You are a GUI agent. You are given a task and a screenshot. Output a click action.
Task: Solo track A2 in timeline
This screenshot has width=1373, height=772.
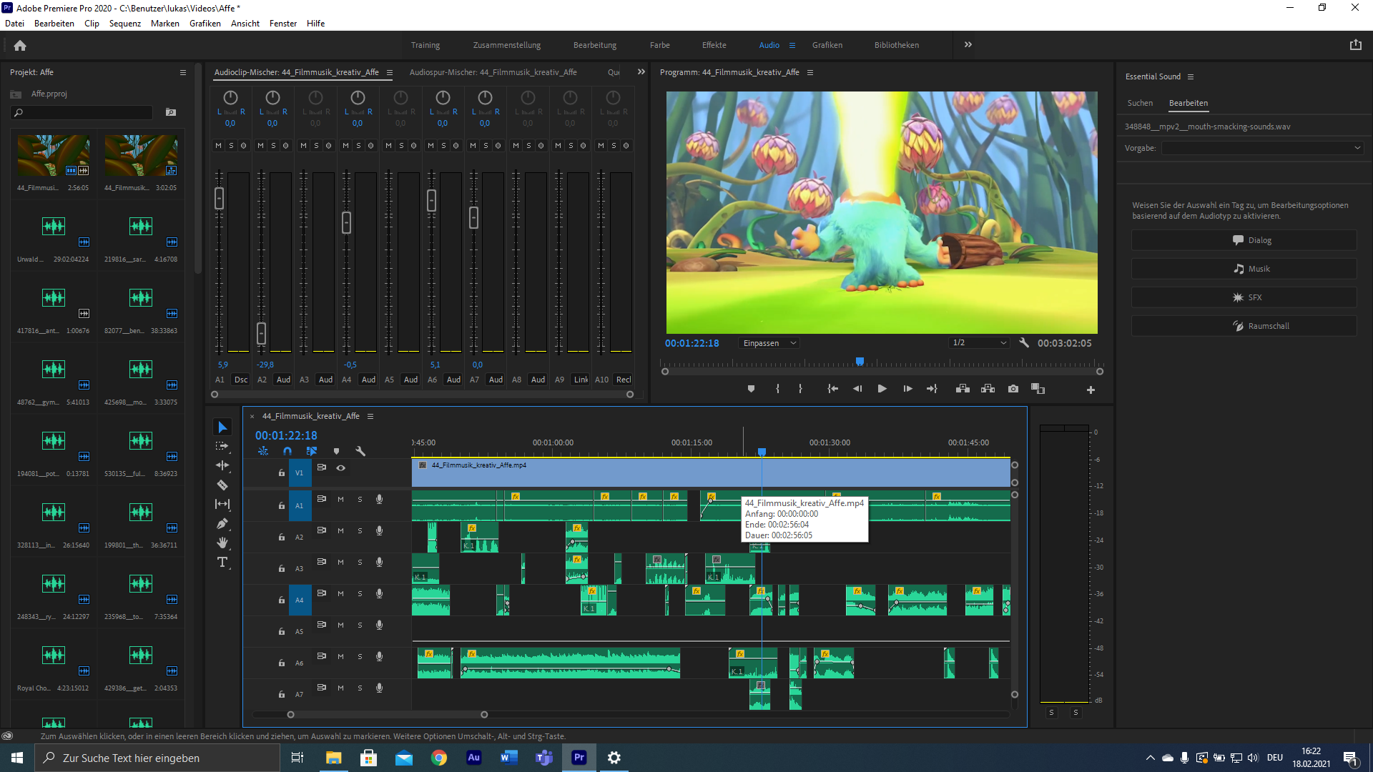[360, 531]
